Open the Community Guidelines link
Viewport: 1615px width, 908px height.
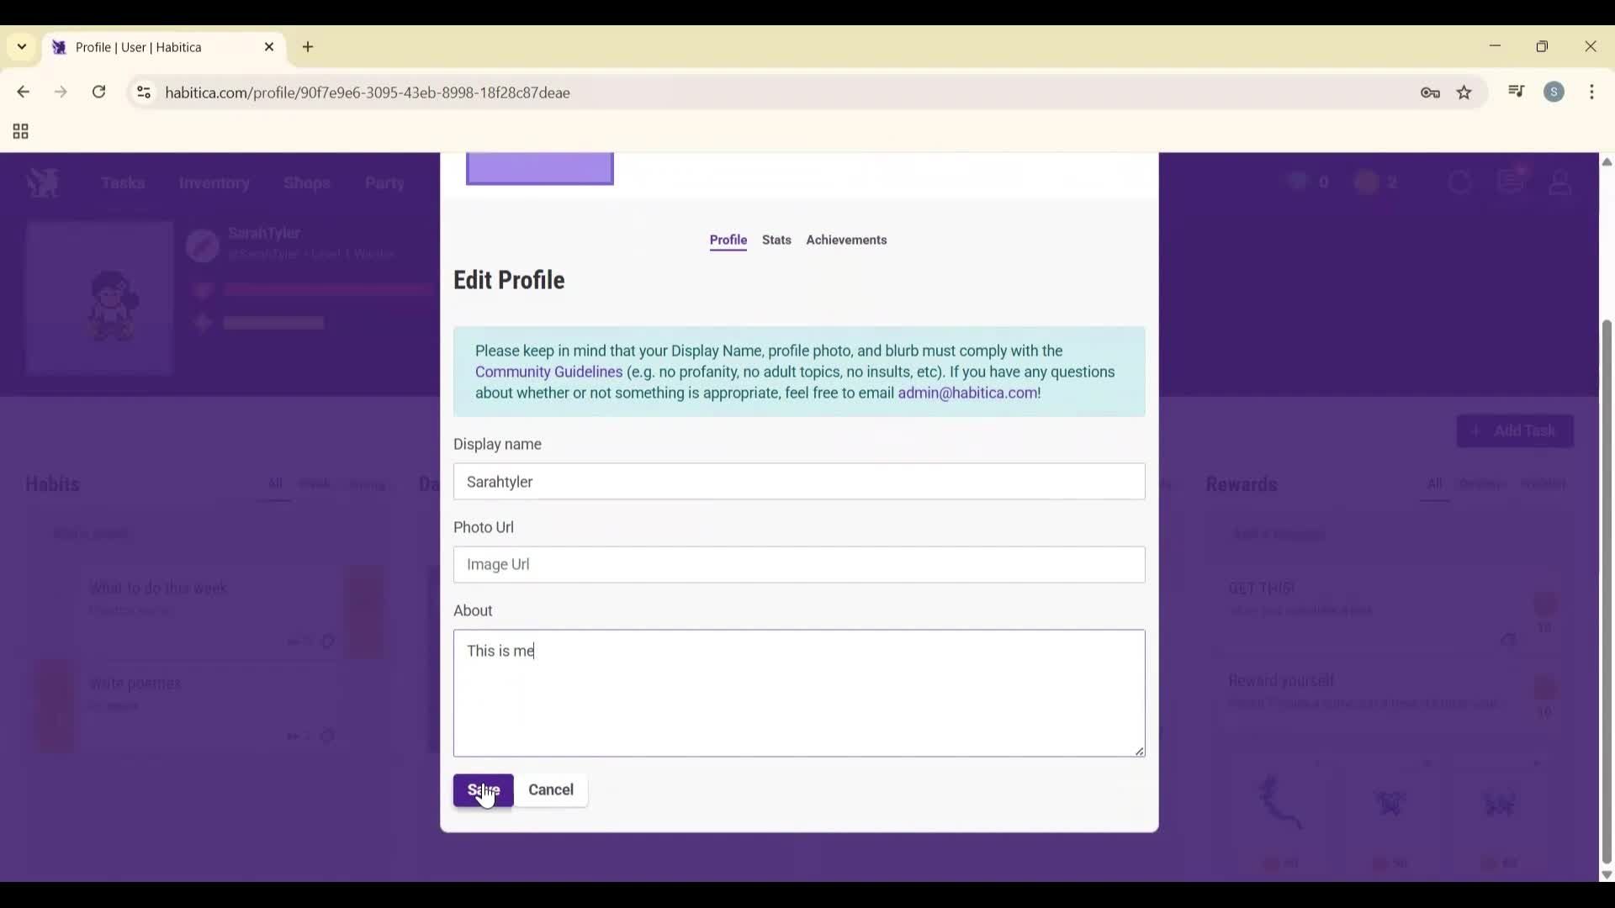click(x=549, y=371)
